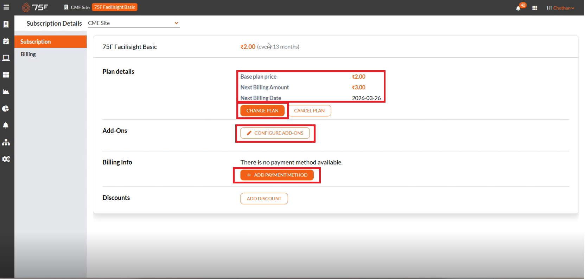The image size is (586, 279).
Task: Open the area chart icon in sidebar
Action: [x=6, y=92]
